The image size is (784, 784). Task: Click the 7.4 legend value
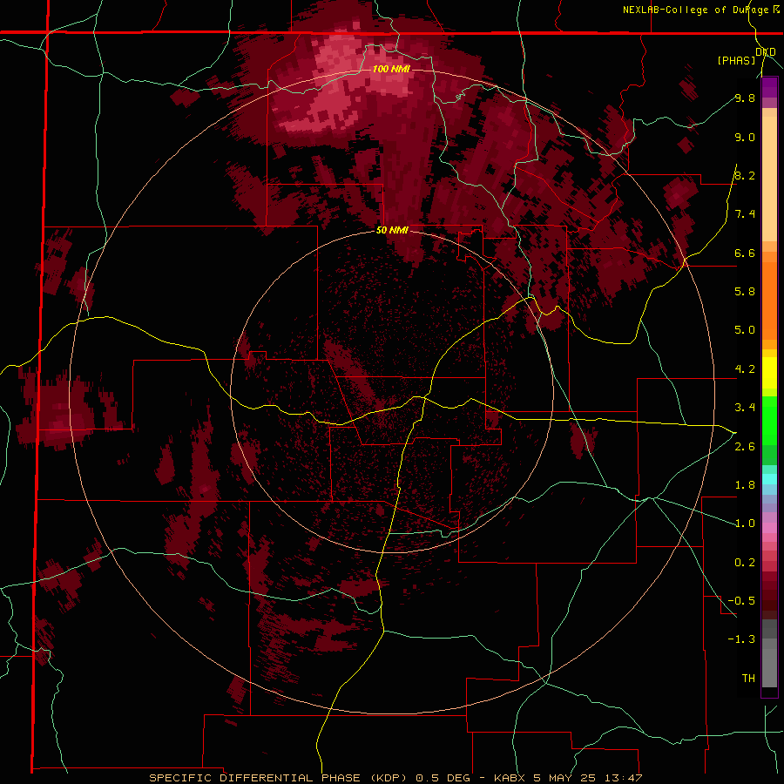tap(745, 214)
